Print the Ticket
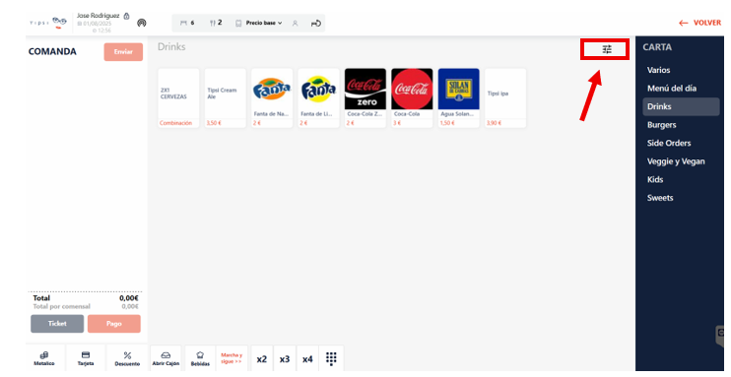 pyautogui.click(x=57, y=324)
